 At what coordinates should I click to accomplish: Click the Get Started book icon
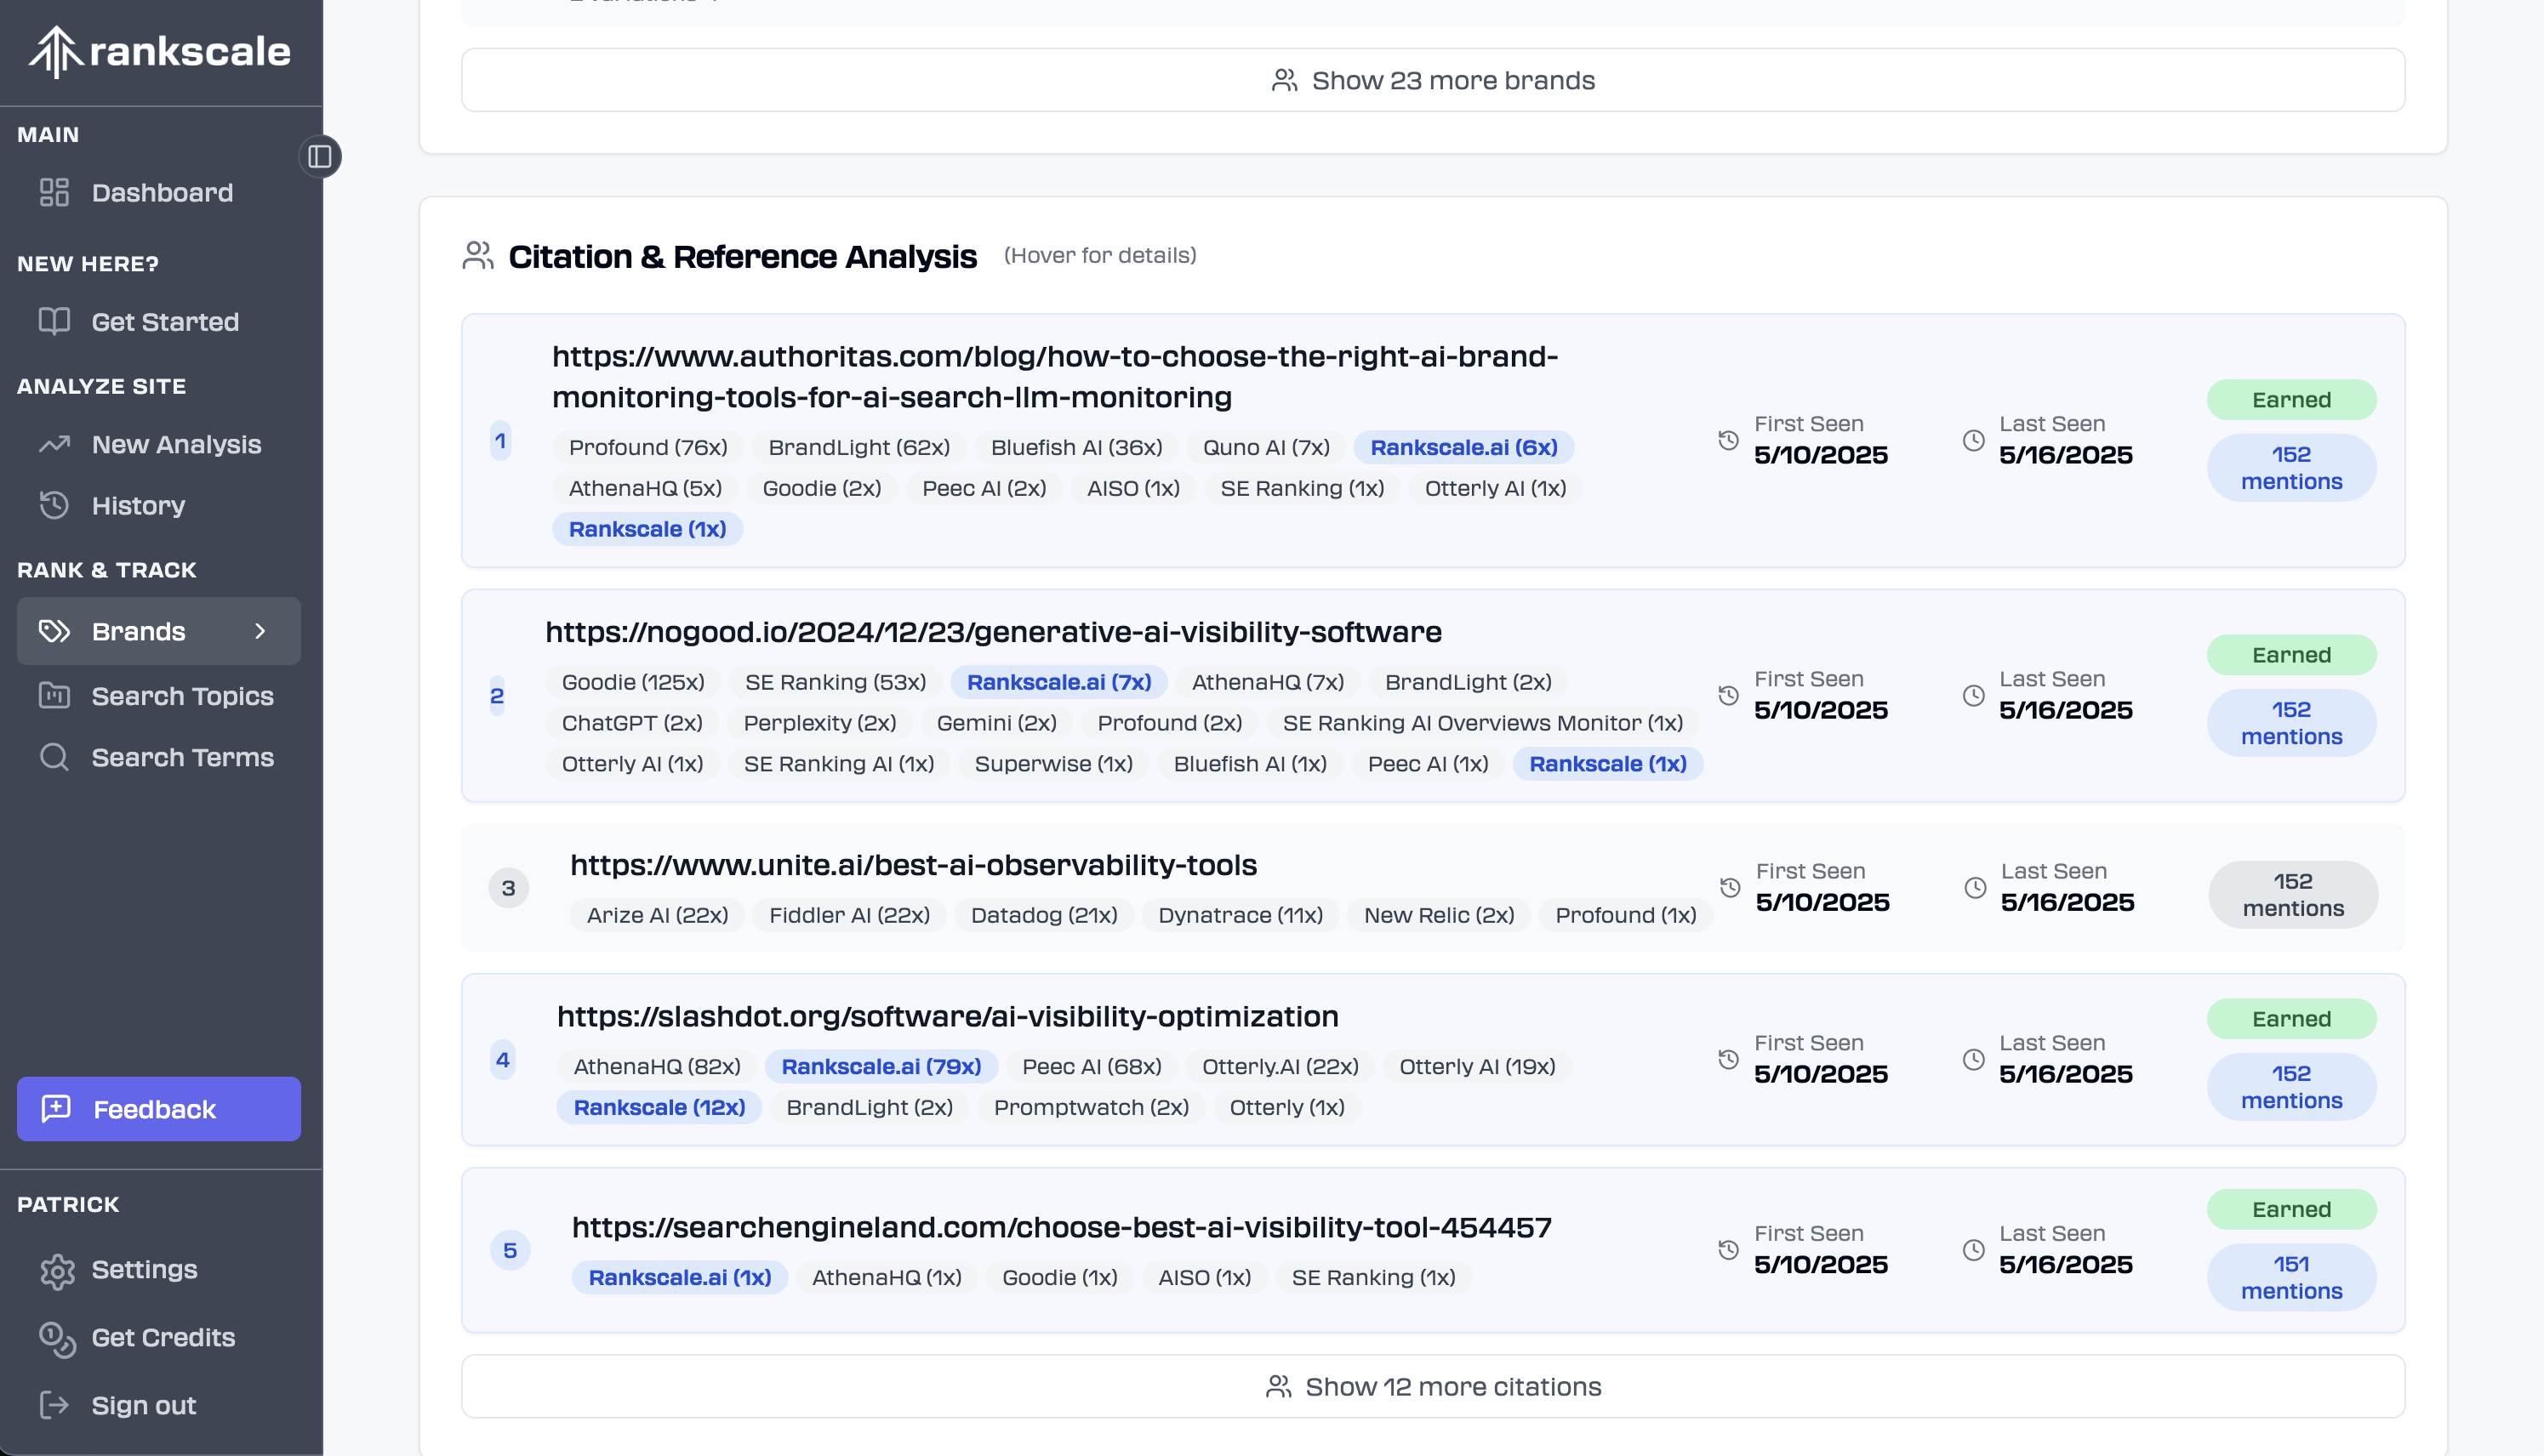pyautogui.click(x=54, y=321)
